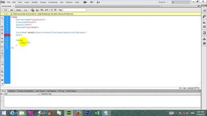
Task: Open the File menu
Action: tap(9, 2)
